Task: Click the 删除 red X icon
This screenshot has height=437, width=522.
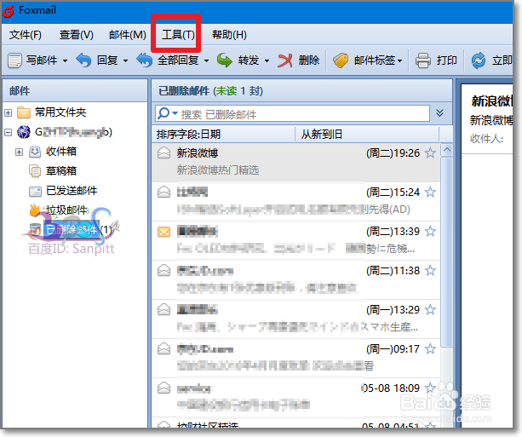Action: [x=285, y=60]
